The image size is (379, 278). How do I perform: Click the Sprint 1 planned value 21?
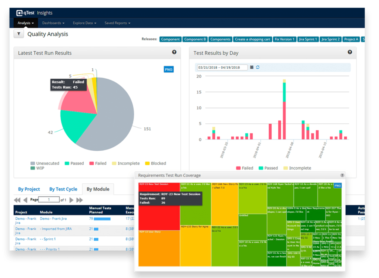(91, 239)
